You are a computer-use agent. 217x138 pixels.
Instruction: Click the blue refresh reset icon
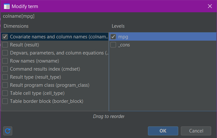[x=8, y=131]
